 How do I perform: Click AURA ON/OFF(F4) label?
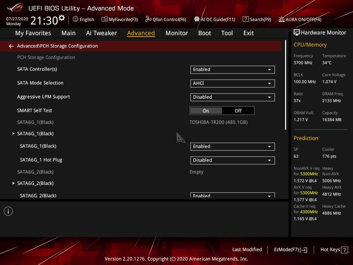point(303,20)
